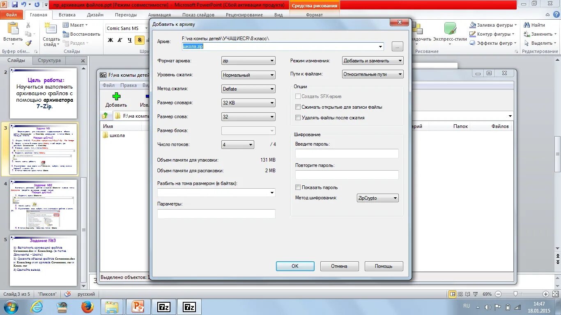Open 'Размер слова' 32 dropdown
Screen dimensions: 561x315
tap(248, 117)
